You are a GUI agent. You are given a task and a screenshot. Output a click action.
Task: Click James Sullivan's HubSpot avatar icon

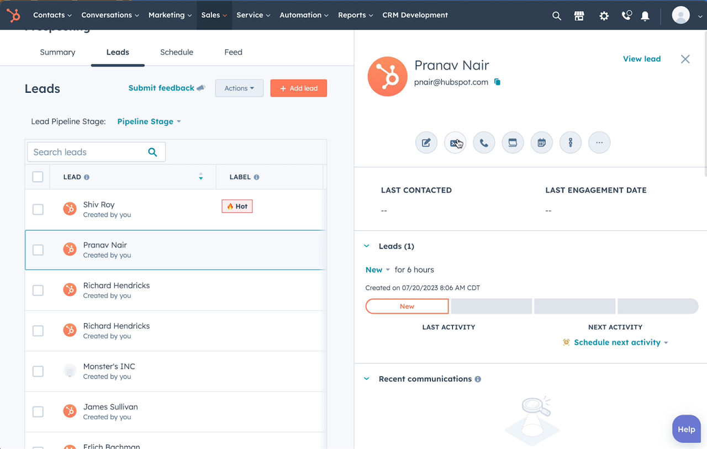pyautogui.click(x=70, y=411)
